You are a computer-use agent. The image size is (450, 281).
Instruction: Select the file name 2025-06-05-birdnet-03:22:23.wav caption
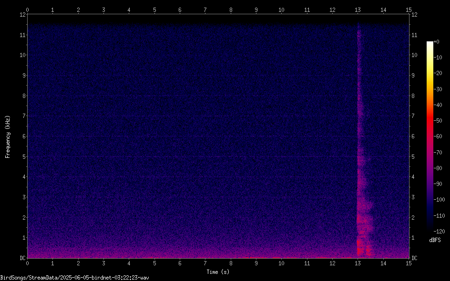[x=104, y=278]
